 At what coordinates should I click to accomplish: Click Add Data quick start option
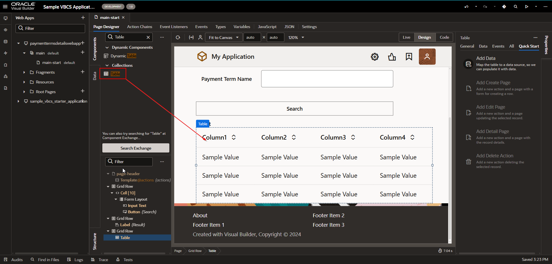(500, 64)
